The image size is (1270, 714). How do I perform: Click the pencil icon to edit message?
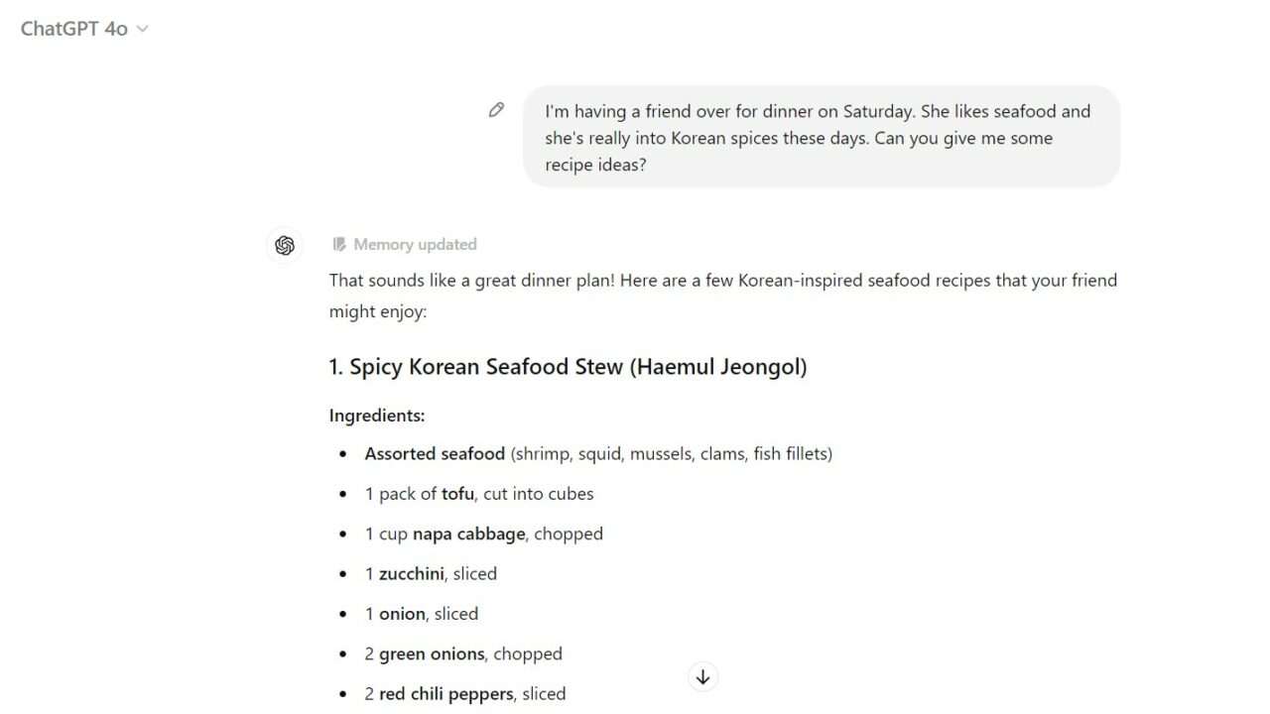coord(496,110)
